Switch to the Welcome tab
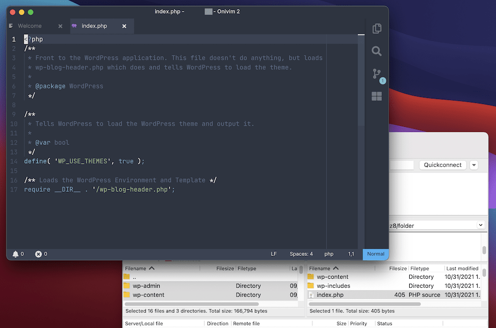This screenshot has width=496, height=328. (x=29, y=26)
